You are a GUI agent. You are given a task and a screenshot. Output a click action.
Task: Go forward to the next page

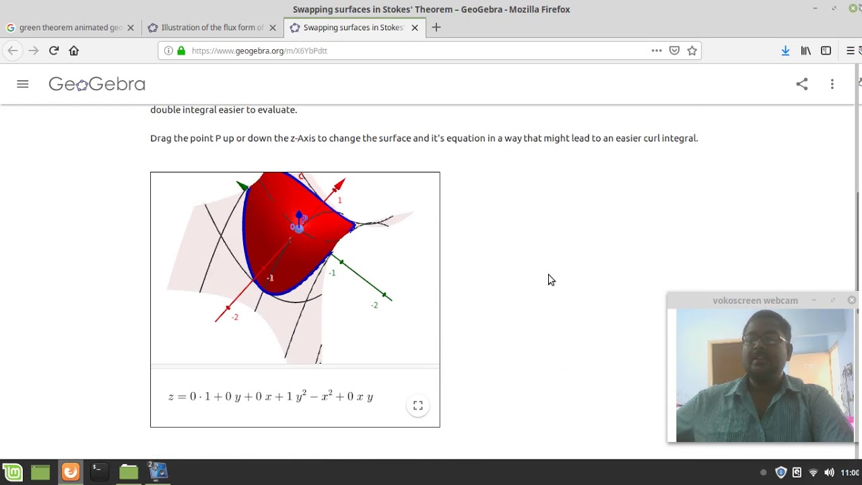pos(33,51)
